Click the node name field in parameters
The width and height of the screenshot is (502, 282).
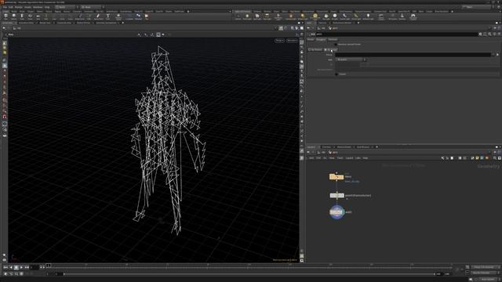pos(396,34)
